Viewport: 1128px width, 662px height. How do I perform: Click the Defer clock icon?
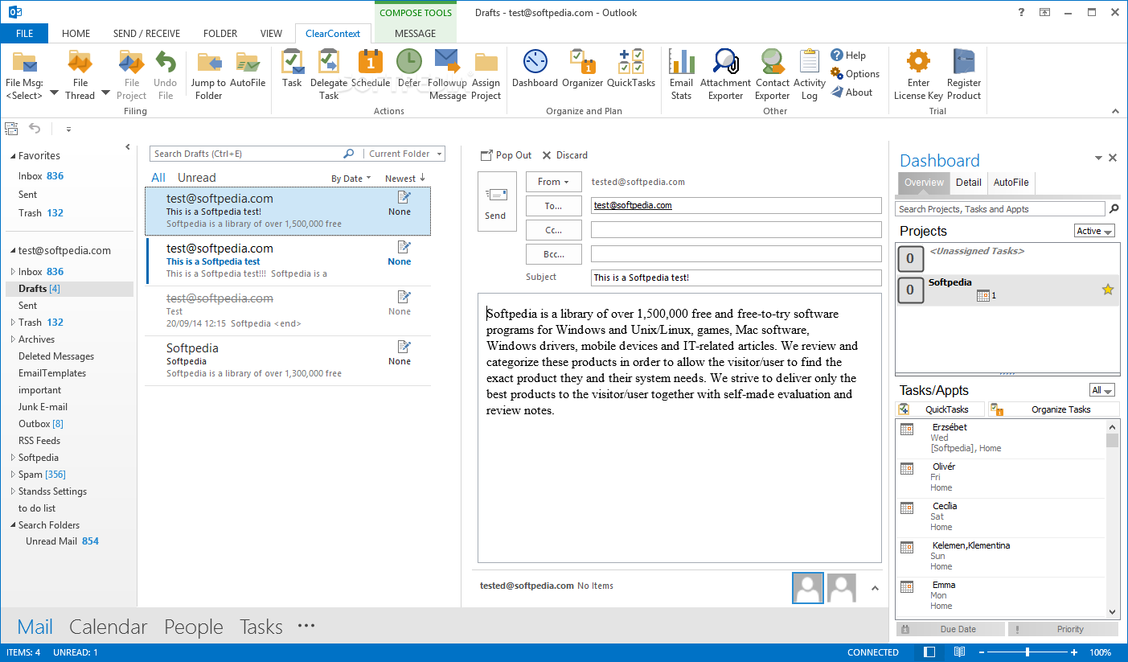[x=409, y=68]
